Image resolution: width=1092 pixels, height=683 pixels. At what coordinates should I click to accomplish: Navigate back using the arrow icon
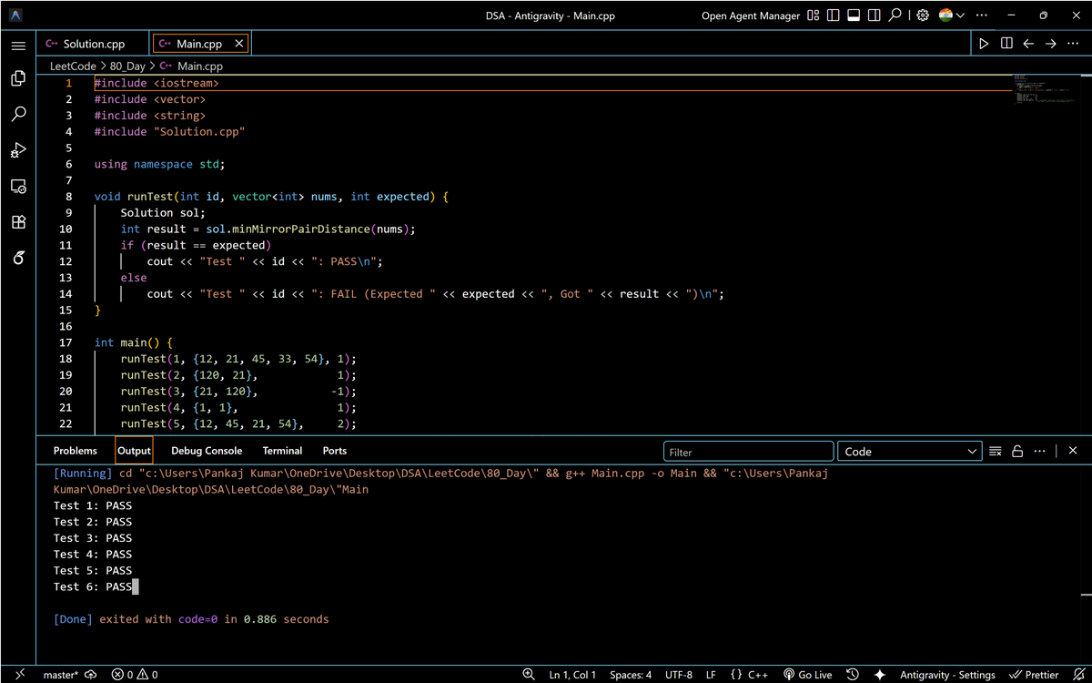(x=1028, y=43)
